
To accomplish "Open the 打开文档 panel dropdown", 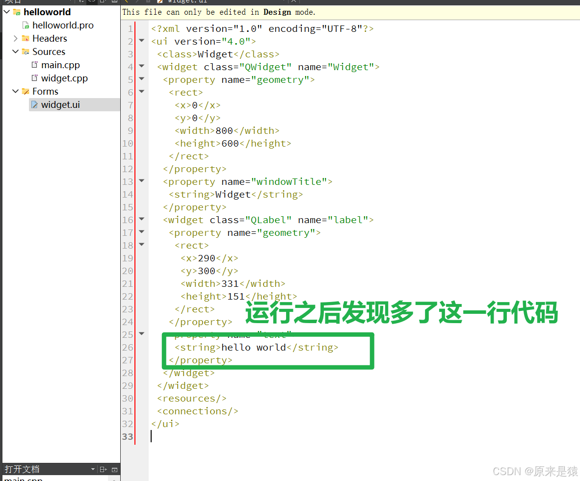I will click(93, 470).
